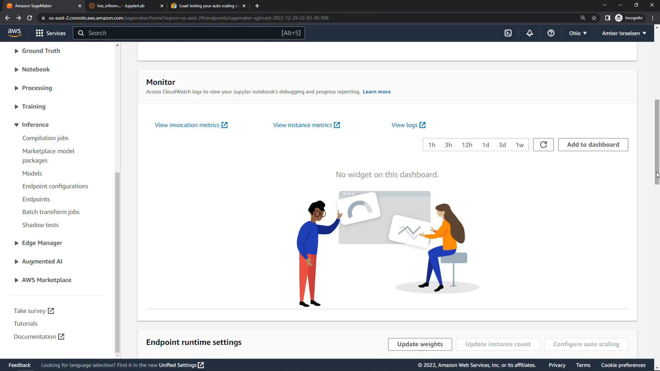Click the page vertical scrollbar thumb

point(657,142)
